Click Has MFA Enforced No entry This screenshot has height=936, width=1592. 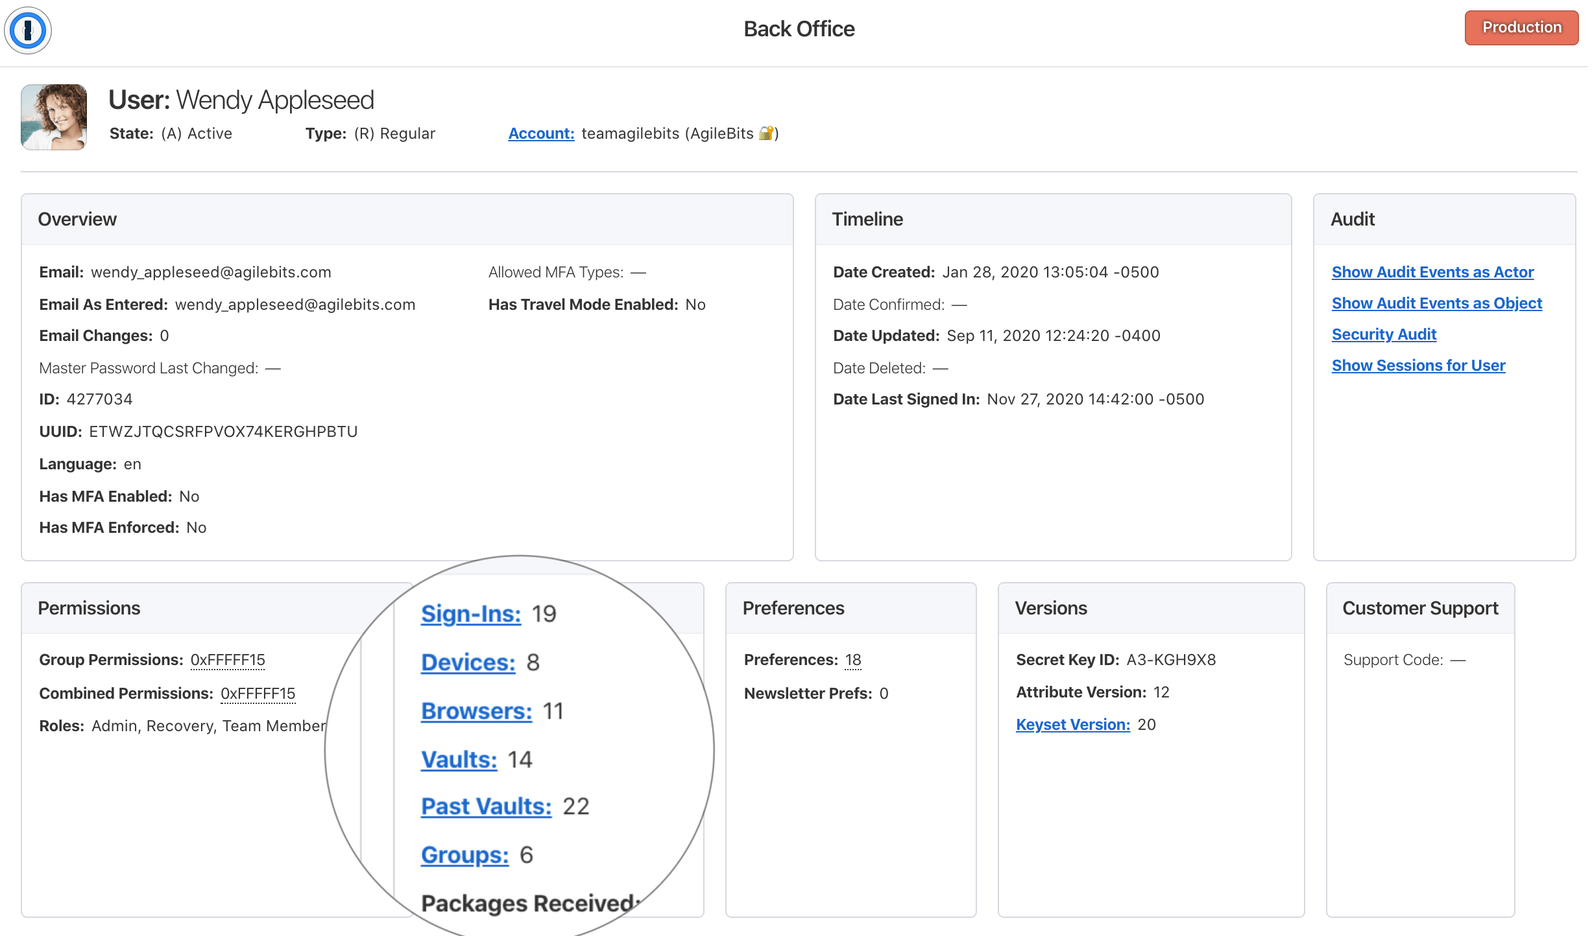click(x=123, y=528)
